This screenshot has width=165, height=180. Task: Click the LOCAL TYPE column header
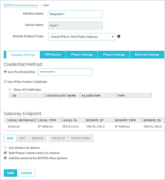tap(49, 120)
